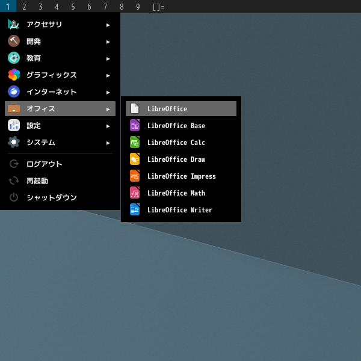Switch to workspace tag 8
The width and height of the screenshot is (361, 361).
[122, 7]
